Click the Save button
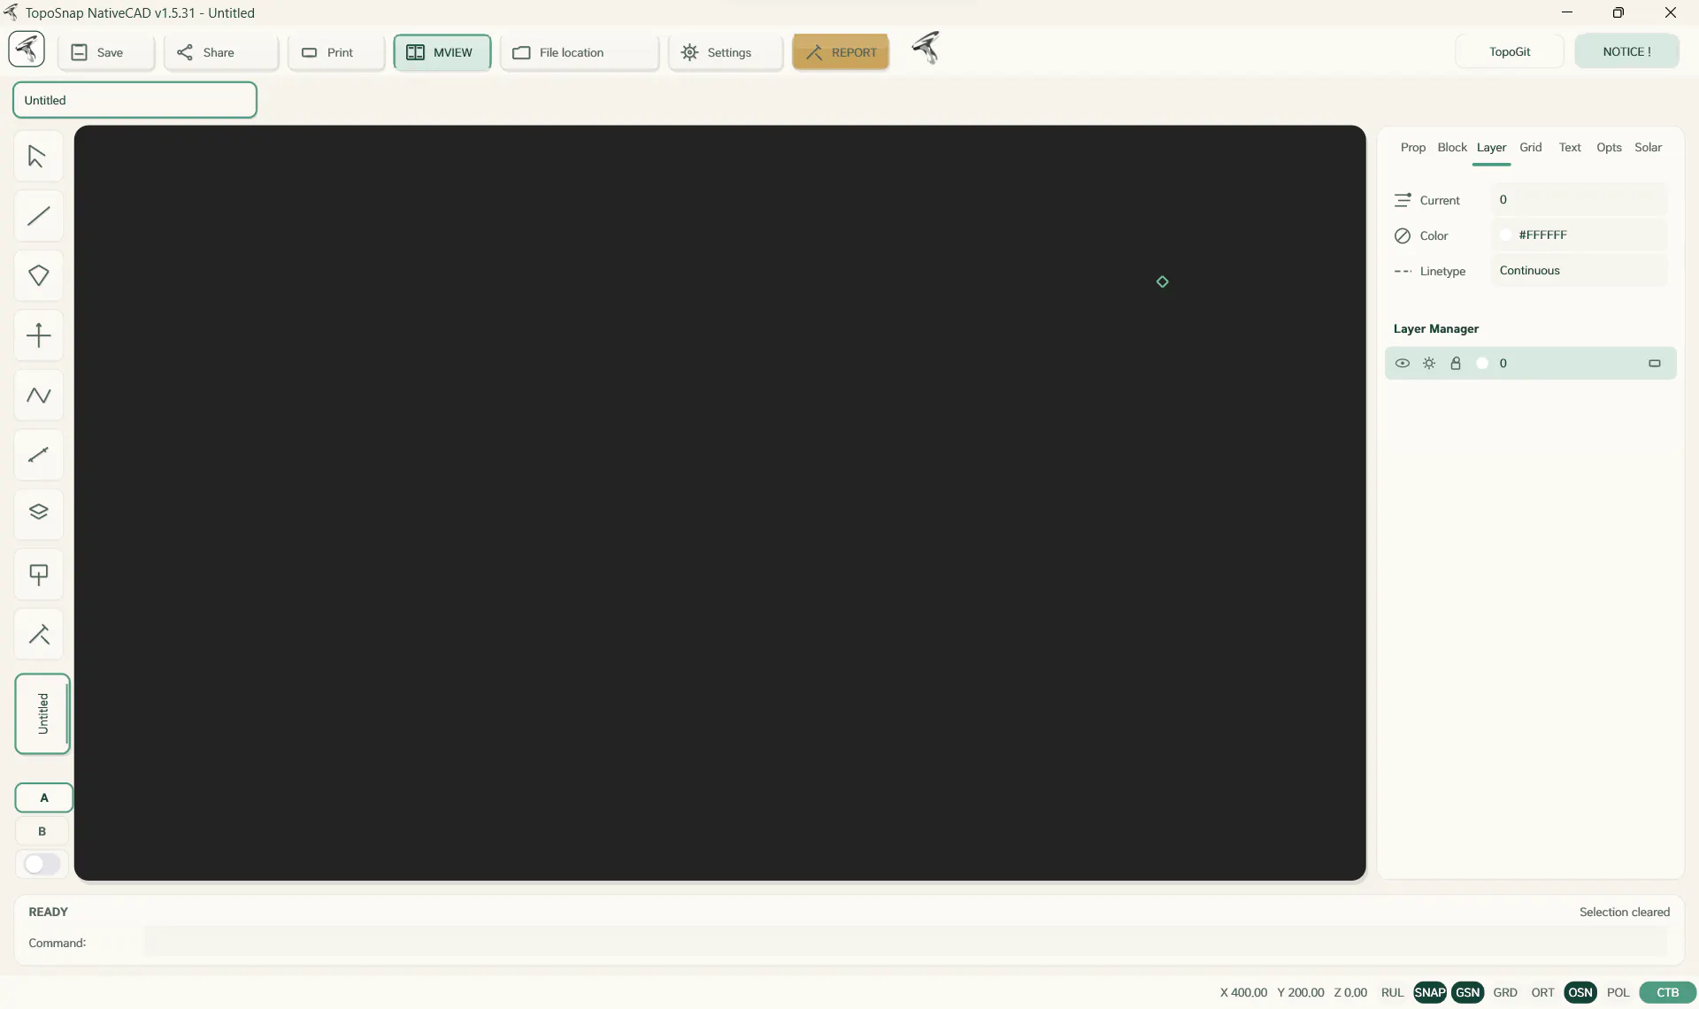This screenshot has width=1699, height=1009. [106, 52]
